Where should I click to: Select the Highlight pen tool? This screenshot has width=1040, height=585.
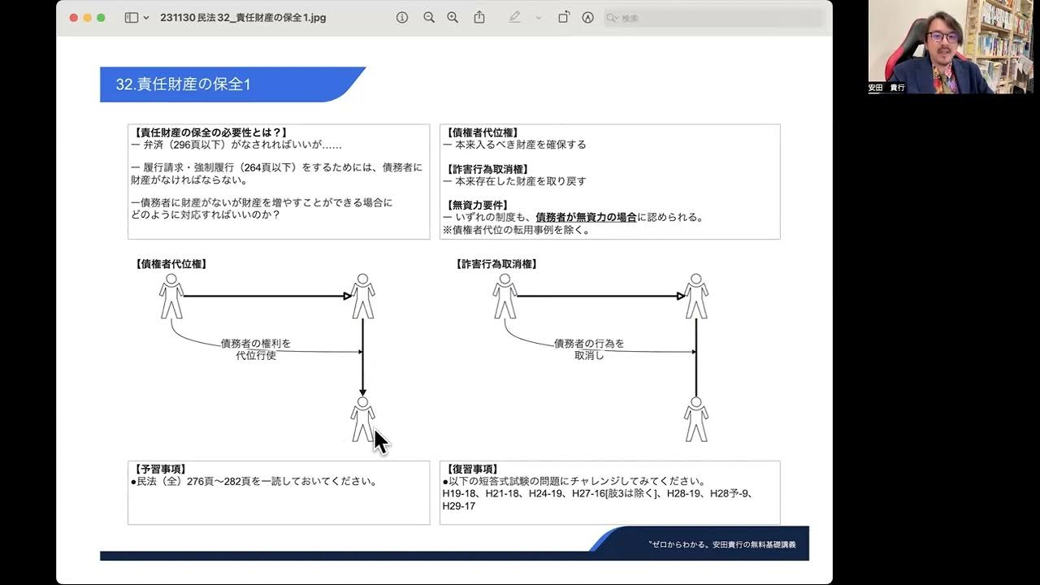click(x=514, y=18)
